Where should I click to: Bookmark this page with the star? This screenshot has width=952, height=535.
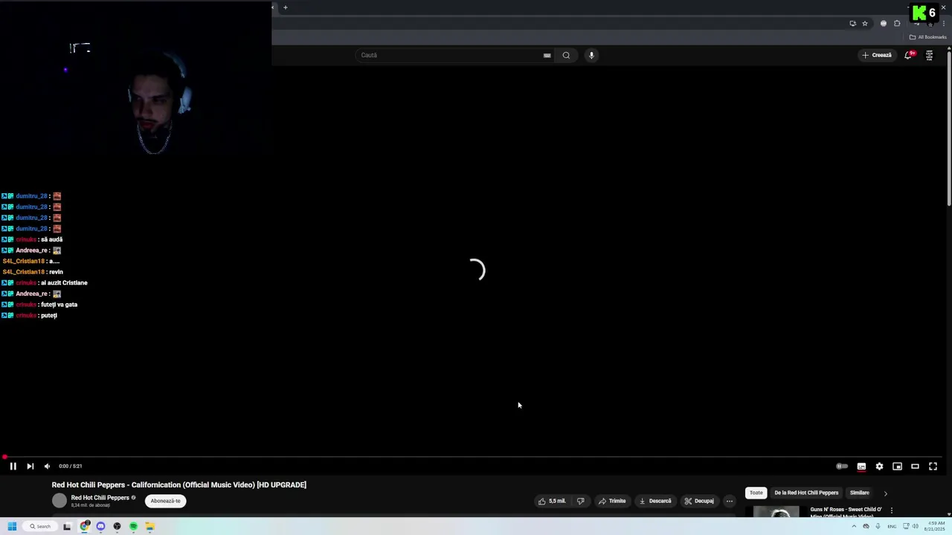click(864, 23)
